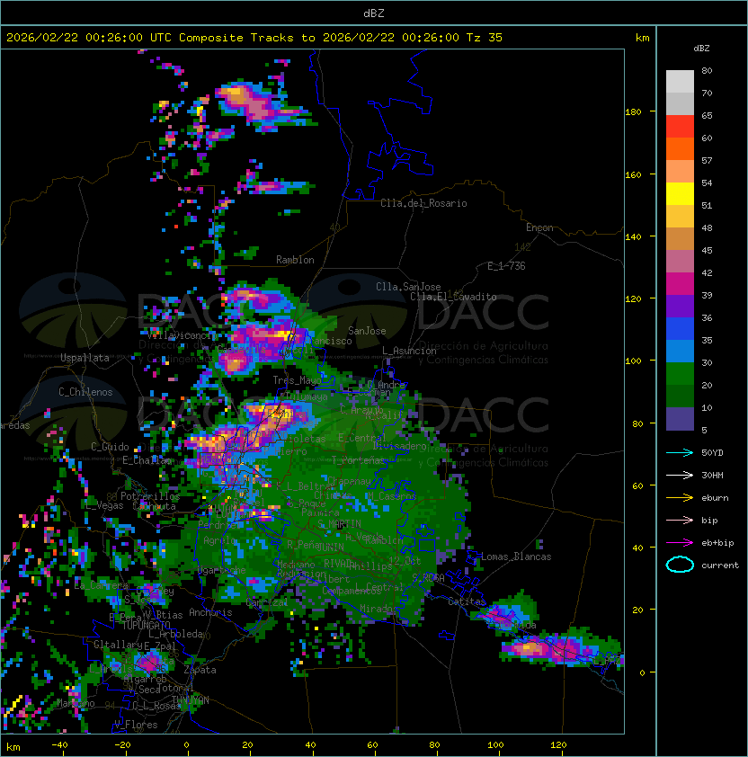This screenshot has width=748, height=757.
Task: Click the eb+bip magenta arrow legend icon
Action: 680,543
